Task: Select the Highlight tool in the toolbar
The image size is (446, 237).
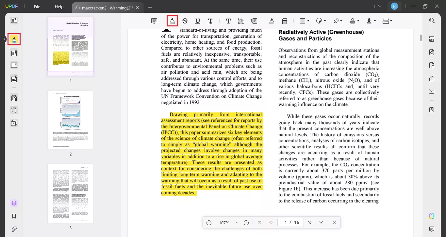Action: click(172, 21)
